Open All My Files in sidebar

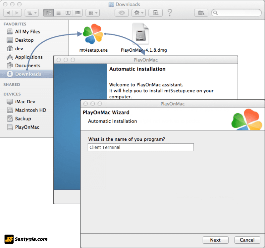27,31
